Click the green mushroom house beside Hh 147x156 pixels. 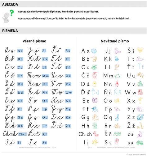tap(95, 125)
